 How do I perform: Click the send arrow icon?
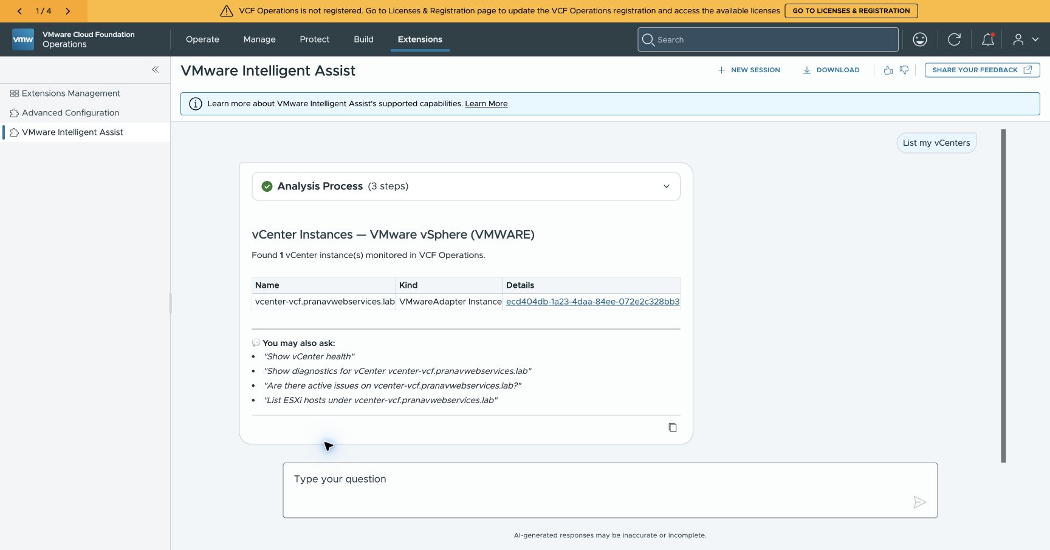pos(920,502)
